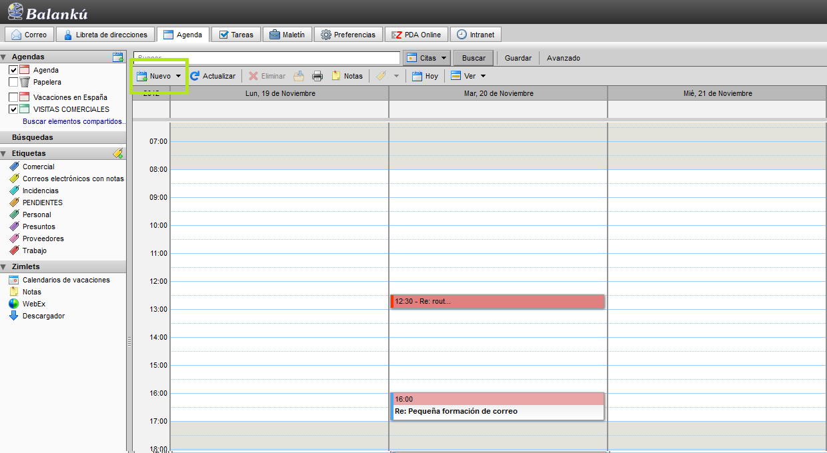Open the Preferencias tab

point(348,35)
